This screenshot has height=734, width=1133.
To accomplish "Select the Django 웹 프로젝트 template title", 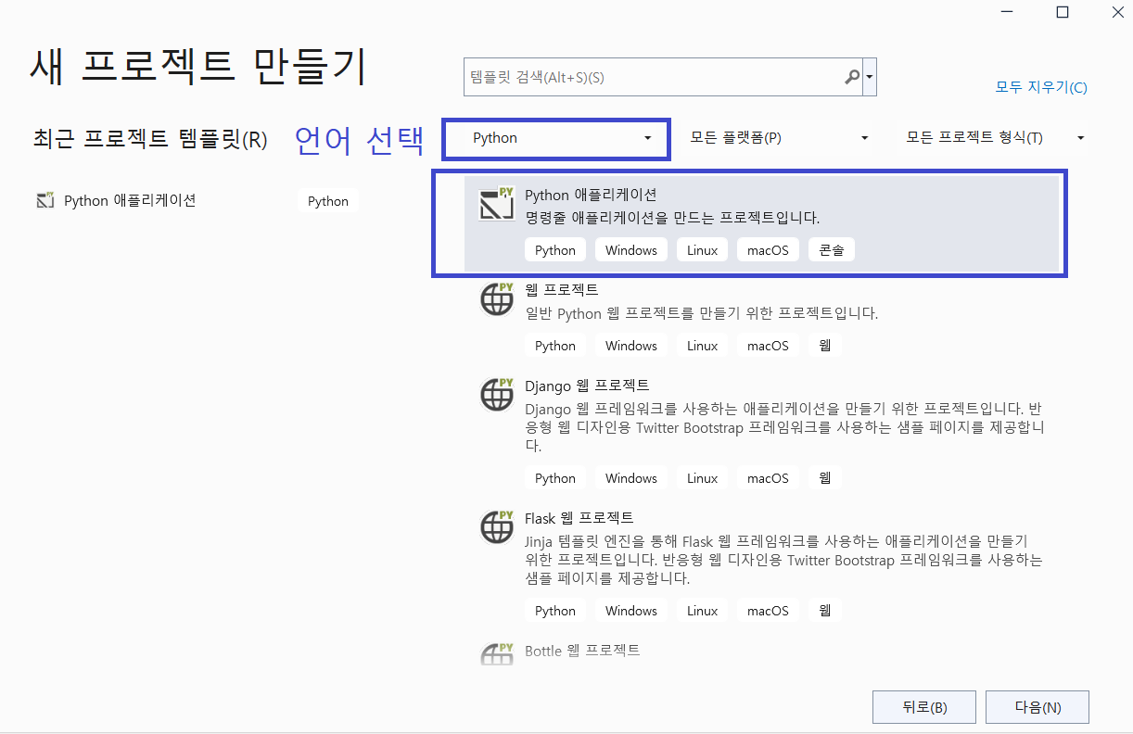I will click(x=587, y=385).
